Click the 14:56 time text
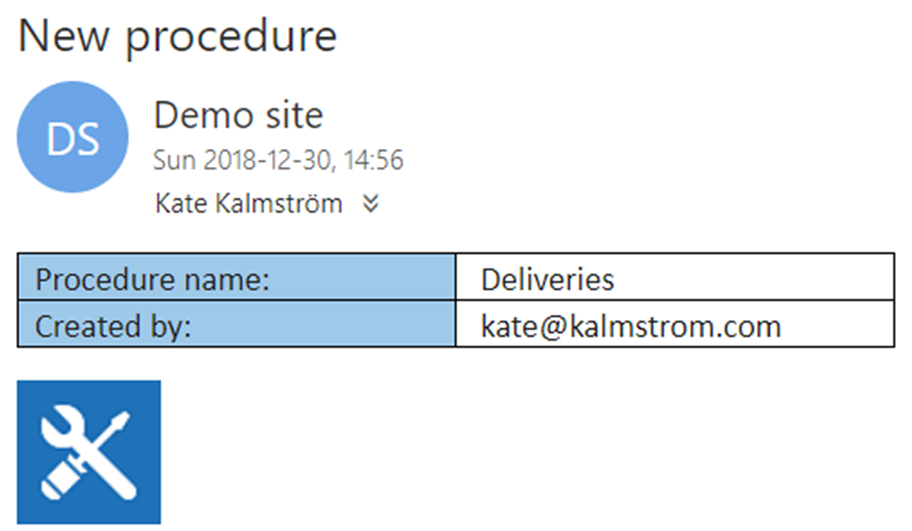 (x=373, y=160)
